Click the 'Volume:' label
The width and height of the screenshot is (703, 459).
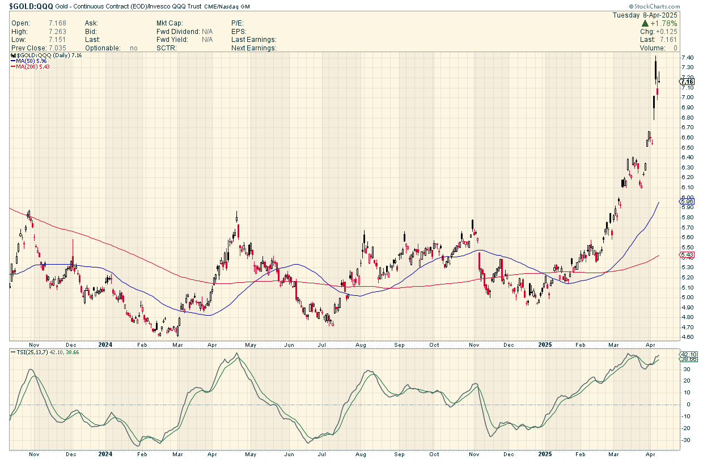pos(651,48)
